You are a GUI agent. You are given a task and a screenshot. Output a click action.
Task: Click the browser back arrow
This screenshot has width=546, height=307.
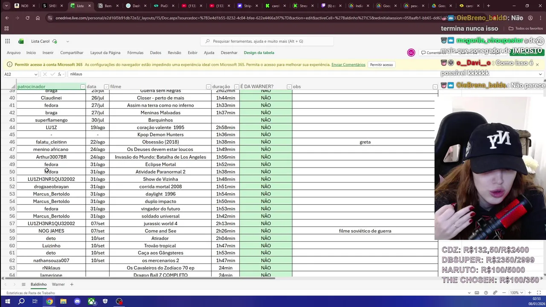[7, 18]
